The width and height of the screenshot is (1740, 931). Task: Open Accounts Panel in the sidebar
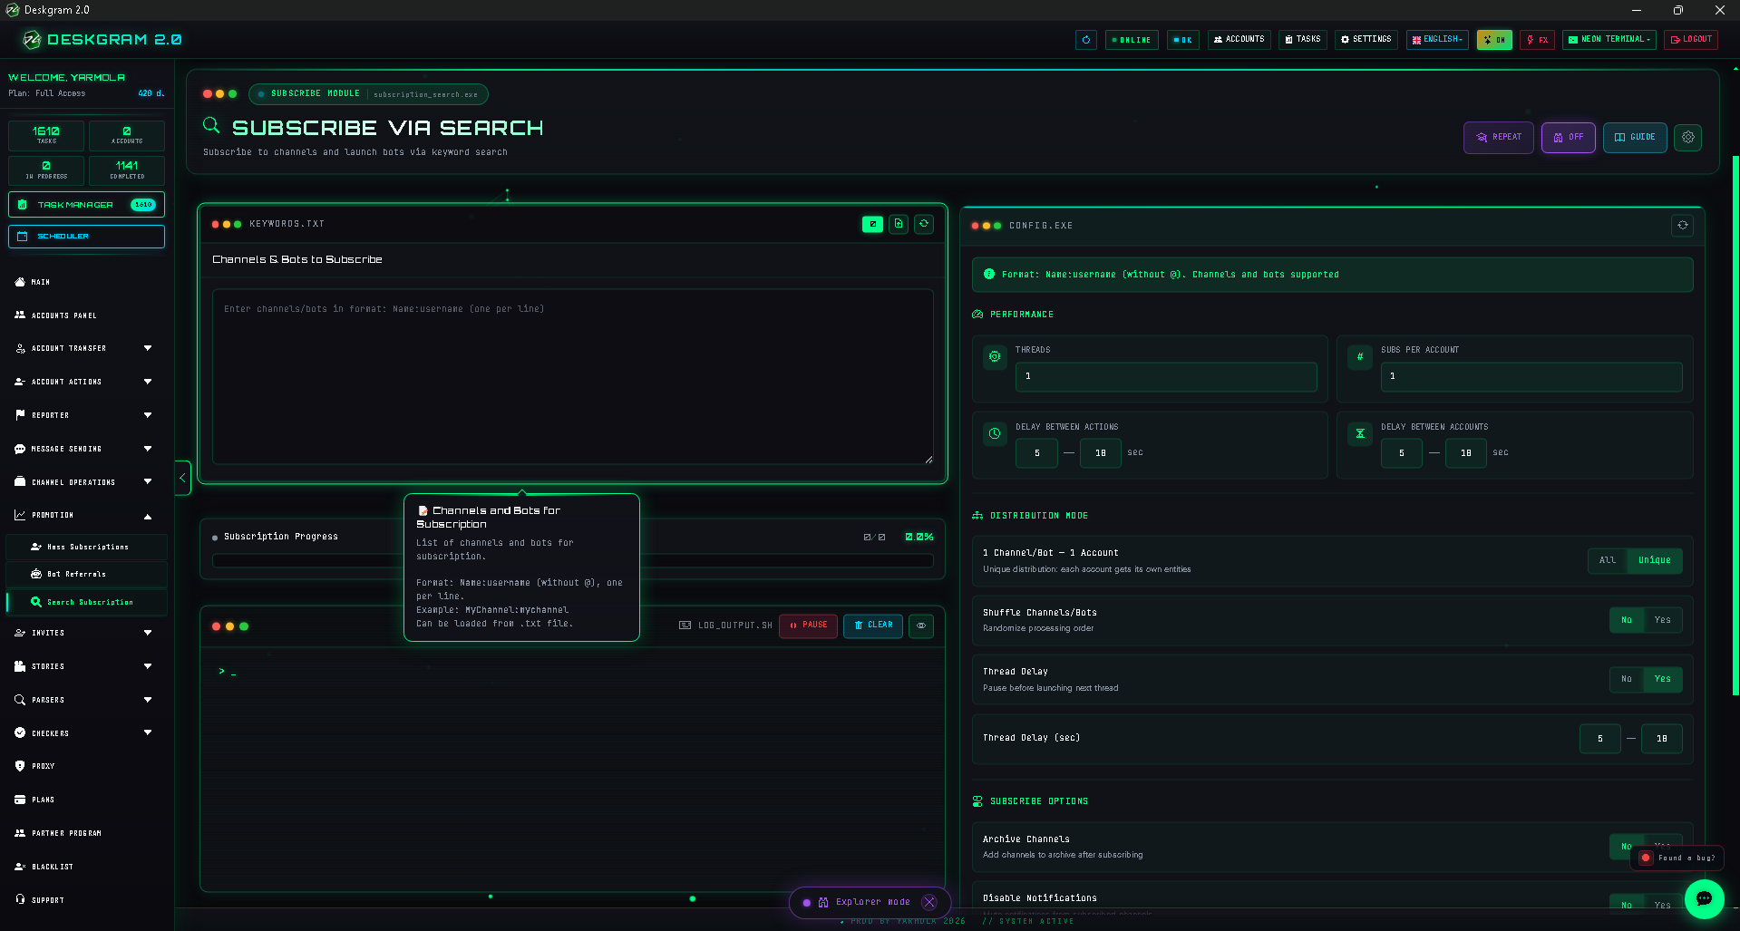(87, 315)
